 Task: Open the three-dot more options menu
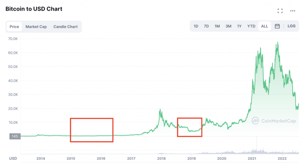point(293,11)
